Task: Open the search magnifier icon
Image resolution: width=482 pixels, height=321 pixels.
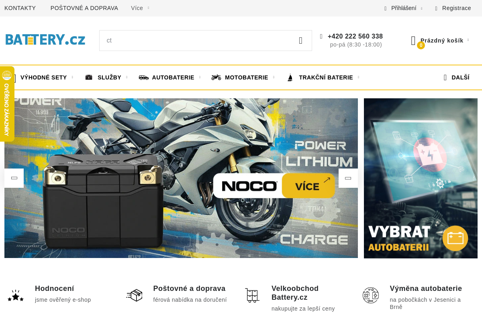Action: (300, 41)
